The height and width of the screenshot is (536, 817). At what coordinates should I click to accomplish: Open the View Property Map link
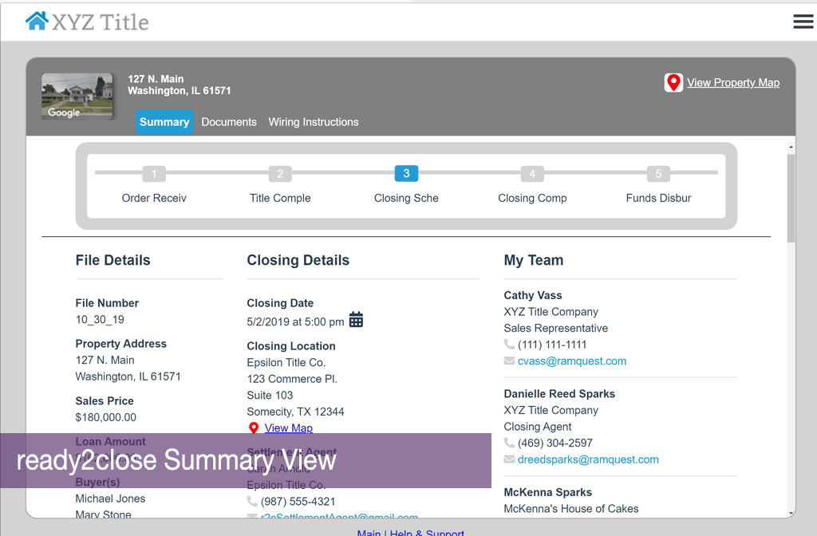[x=733, y=83]
